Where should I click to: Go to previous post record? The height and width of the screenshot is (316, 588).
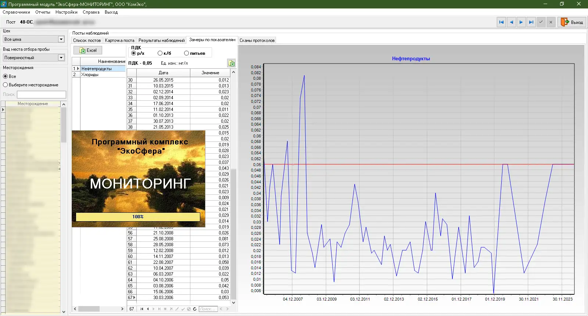[x=511, y=22]
